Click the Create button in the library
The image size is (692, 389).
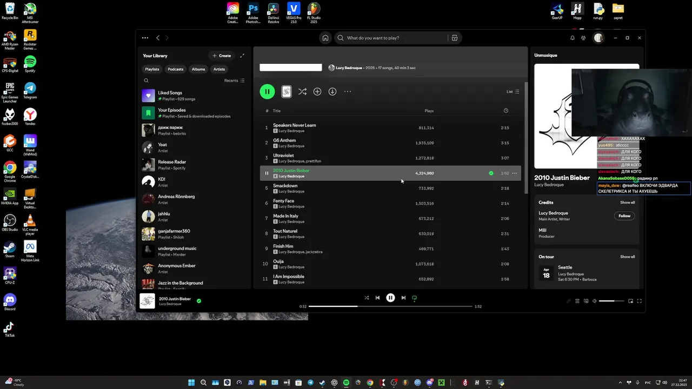click(222, 56)
